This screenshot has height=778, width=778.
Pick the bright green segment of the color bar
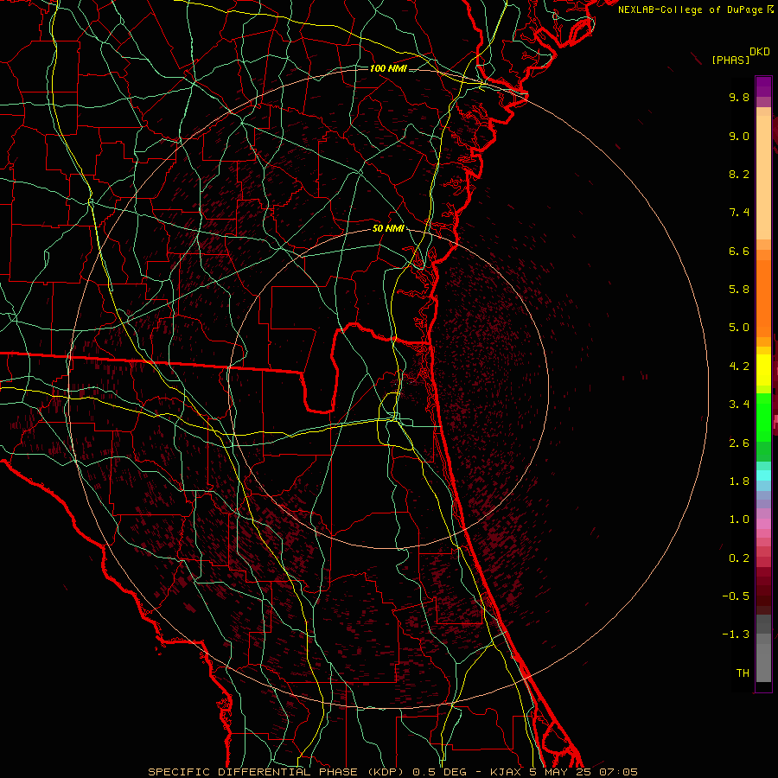pyautogui.click(x=763, y=417)
